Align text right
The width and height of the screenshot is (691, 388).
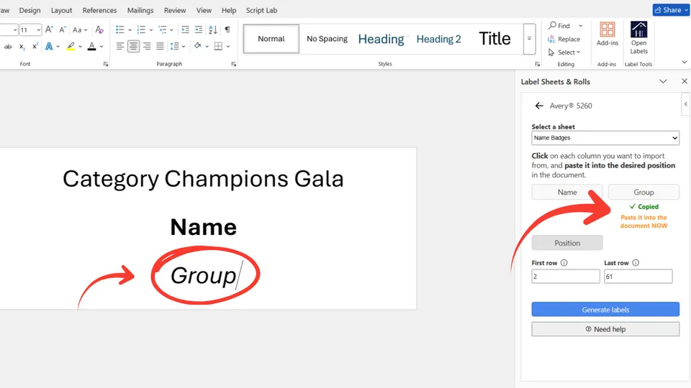point(147,46)
